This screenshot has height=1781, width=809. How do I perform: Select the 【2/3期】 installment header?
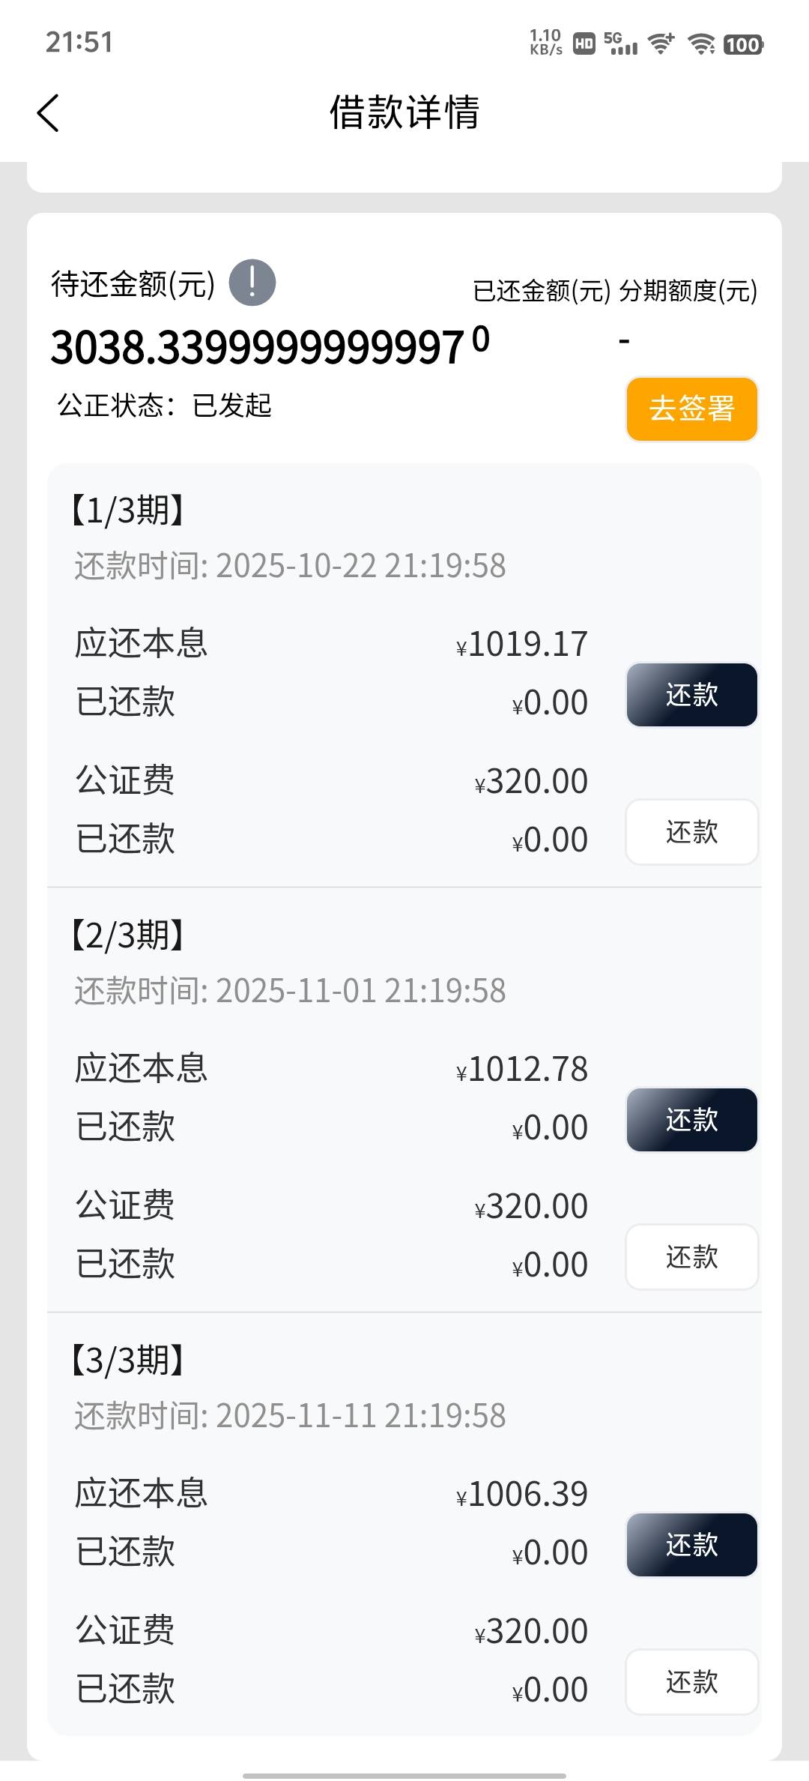tap(127, 935)
